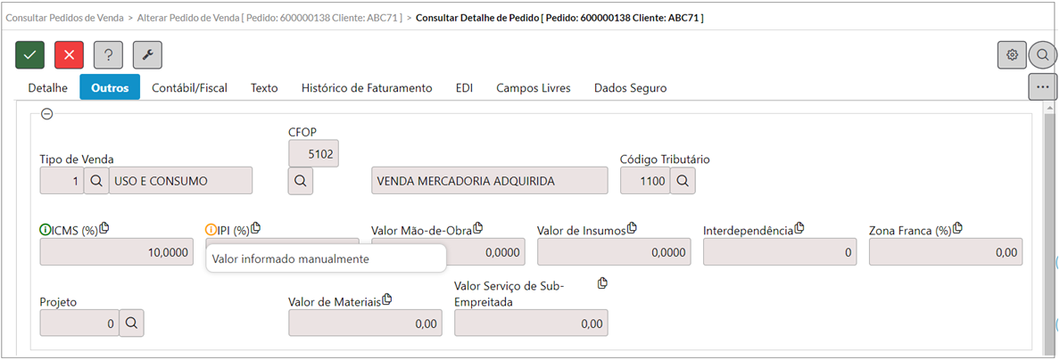Click the copy icon beside Zona Franca
This screenshot has width=1060, height=360.
[958, 229]
